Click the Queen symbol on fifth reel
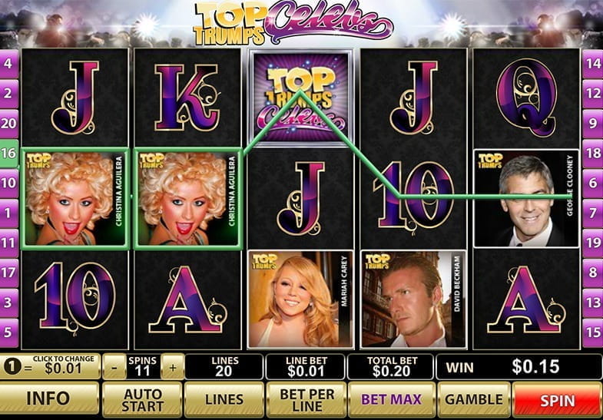Viewport: 603px width, 420px height. click(526, 98)
